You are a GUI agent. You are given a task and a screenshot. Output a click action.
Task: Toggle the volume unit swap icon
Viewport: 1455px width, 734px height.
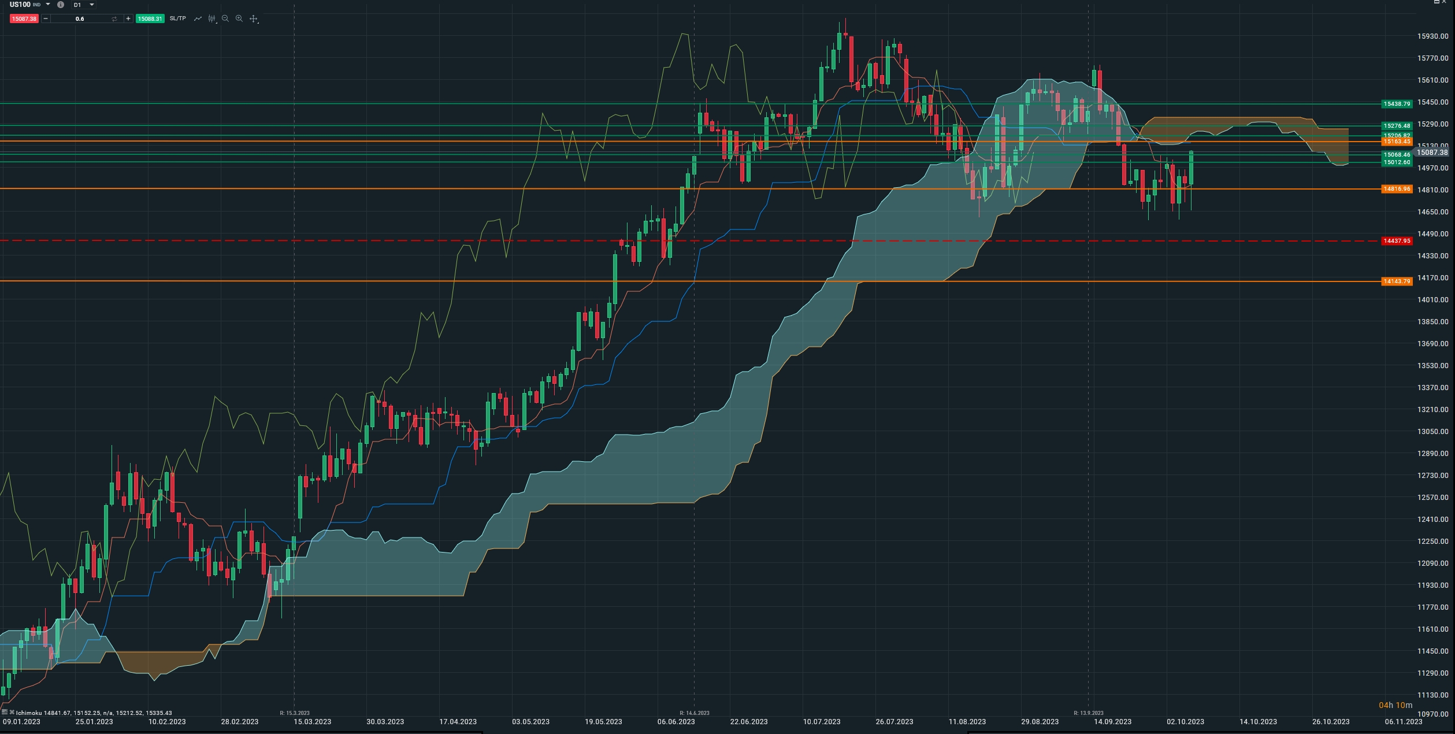pyautogui.click(x=114, y=19)
